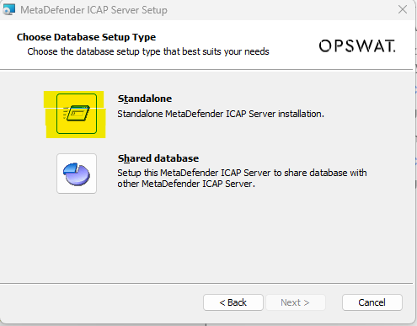This screenshot has height=326, width=417.
Task: Click the separator line above Back button
Action: coord(206,283)
